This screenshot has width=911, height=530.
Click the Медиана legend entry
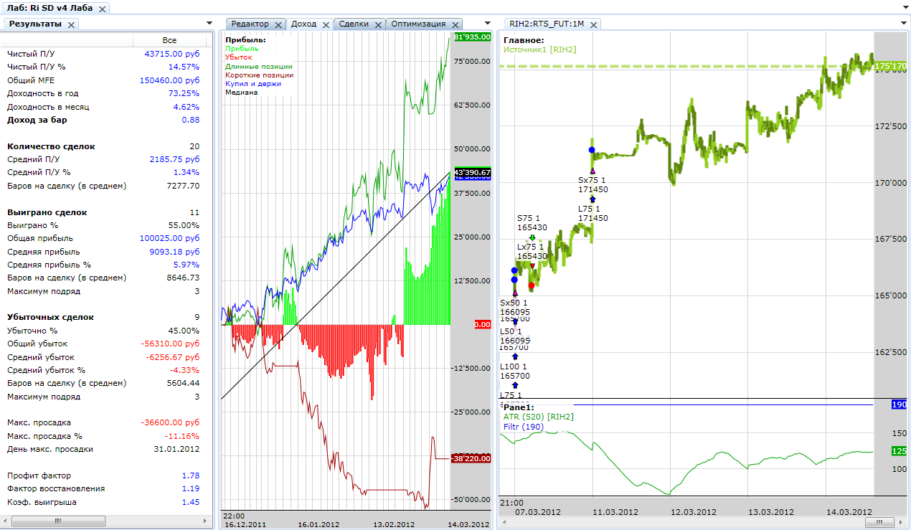click(242, 92)
